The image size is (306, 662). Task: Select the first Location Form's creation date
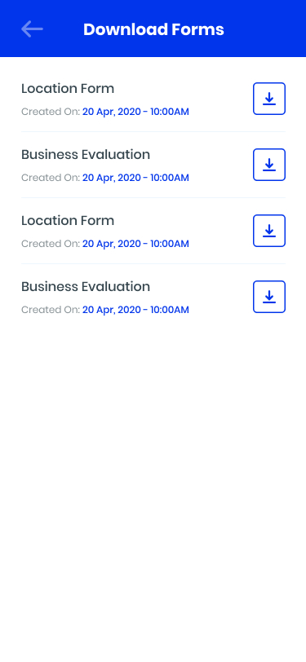click(x=135, y=112)
